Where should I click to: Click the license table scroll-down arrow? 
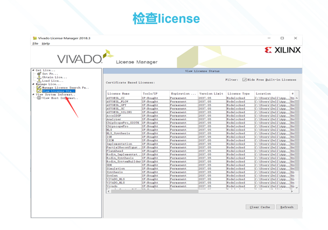[x=297, y=188]
